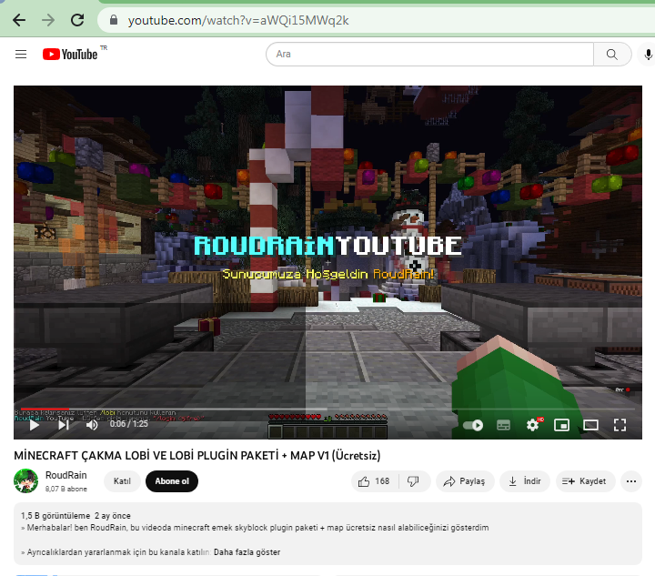Enable theater mode
Screen dimensions: 655x576
click(x=590, y=425)
